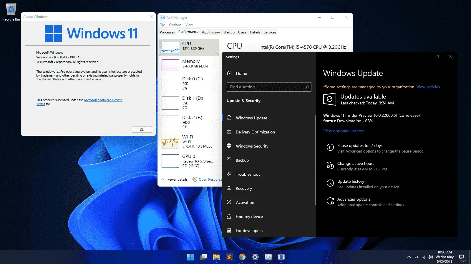Viewport: 471px width, 264px height.
Task: Click Settings gear icon on taskbar
Action: tap(255, 257)
